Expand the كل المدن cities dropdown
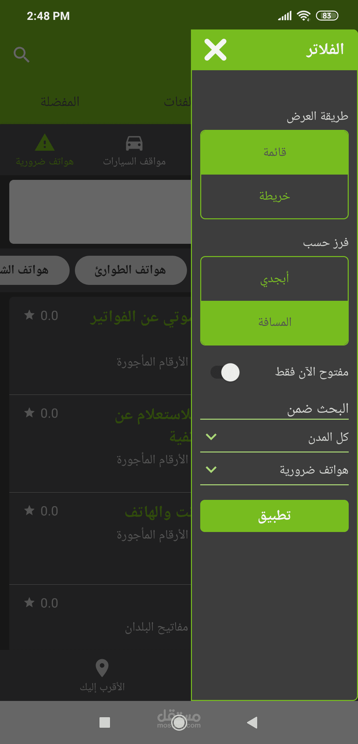This screenshot has height=744, width=358. [x=274, y=437]
